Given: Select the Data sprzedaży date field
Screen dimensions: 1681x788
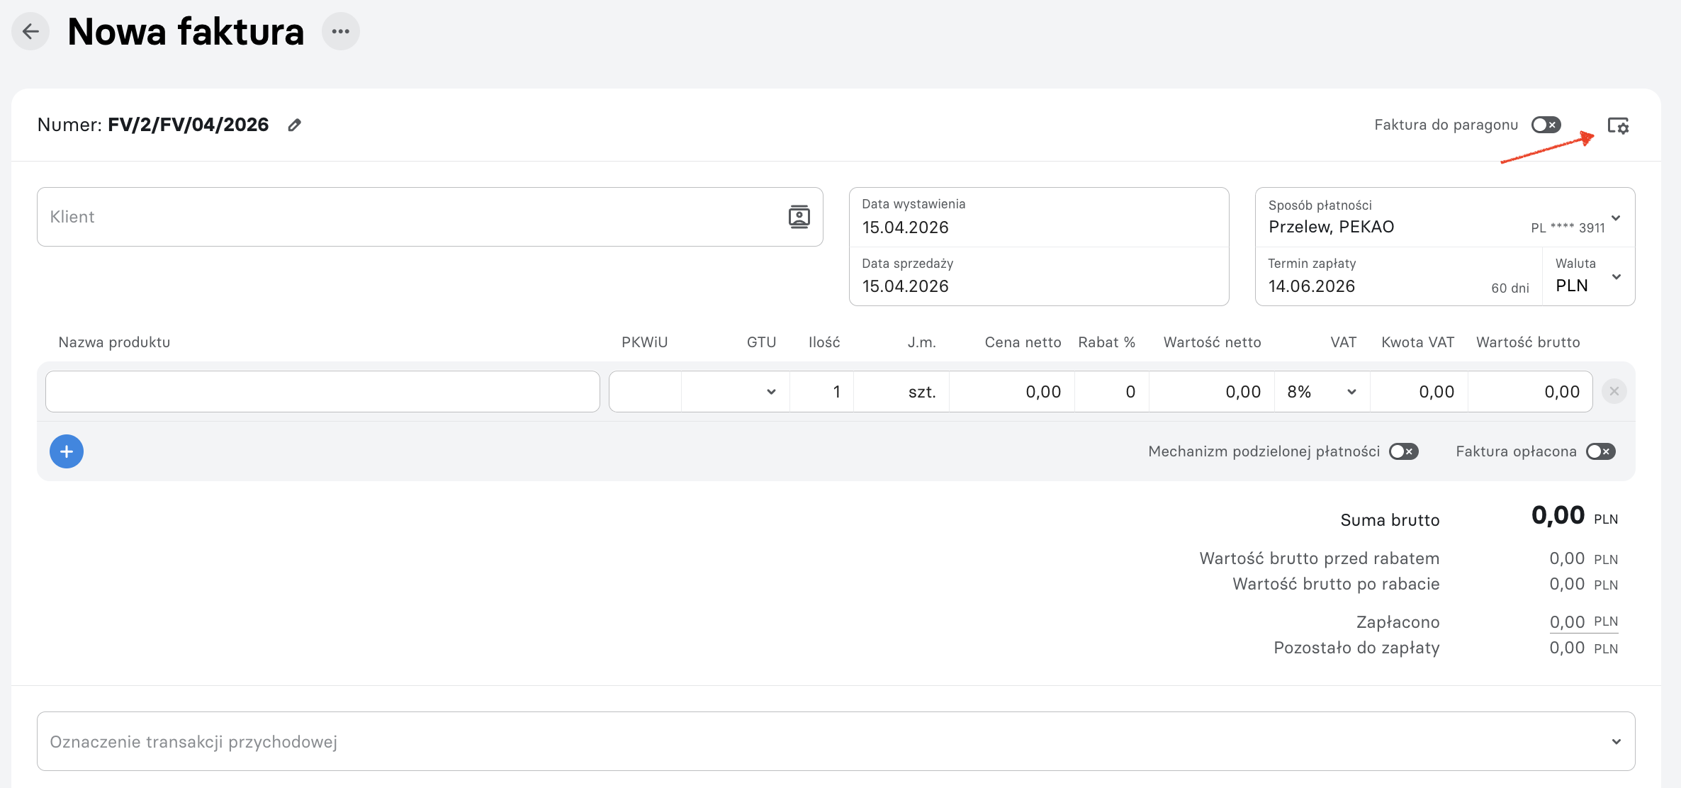Looking at the screenshot, I should [1039, 276].
